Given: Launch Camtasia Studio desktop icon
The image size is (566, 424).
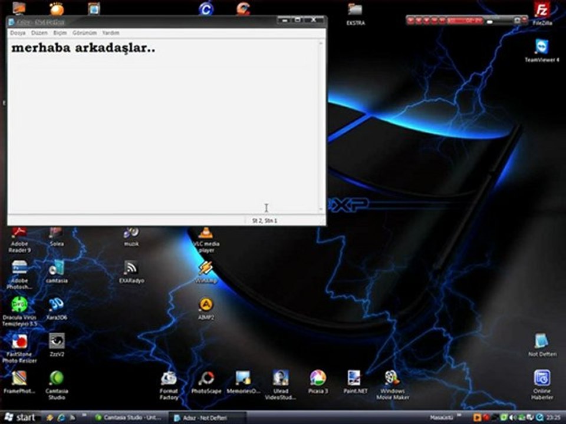Looking at the screenshot, I should 57,385.
